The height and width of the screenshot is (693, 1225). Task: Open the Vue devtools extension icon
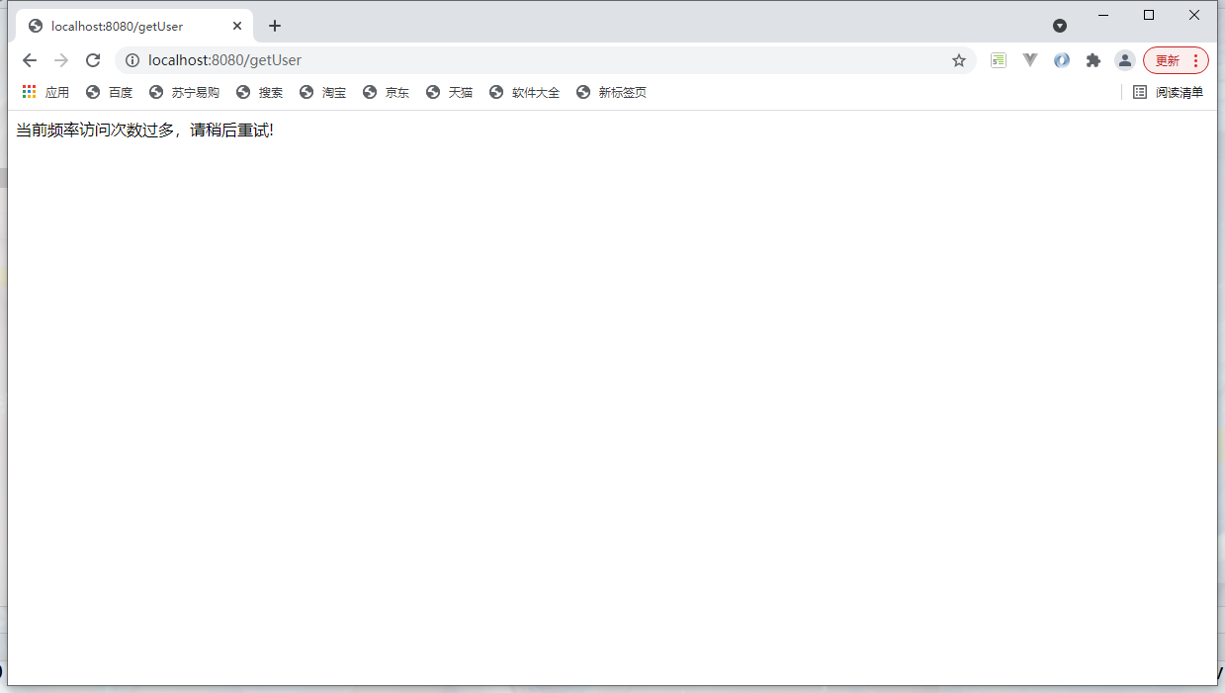point(1030,60)
